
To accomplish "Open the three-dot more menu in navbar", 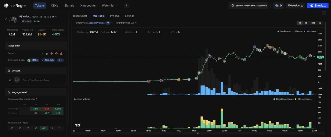I will (x=126, y=6).
